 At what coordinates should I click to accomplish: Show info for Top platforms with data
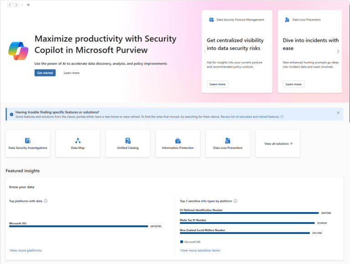(x=46, y=201)
